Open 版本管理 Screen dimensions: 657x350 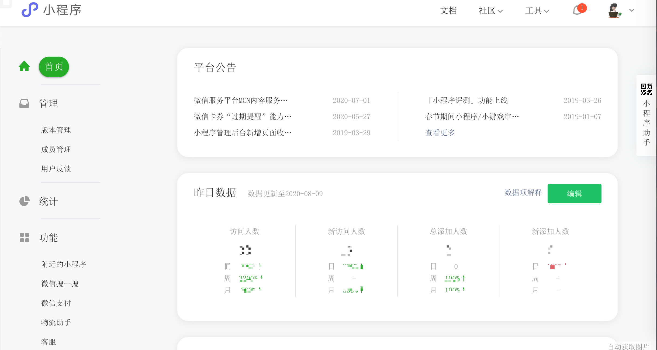tap(56, 130)
